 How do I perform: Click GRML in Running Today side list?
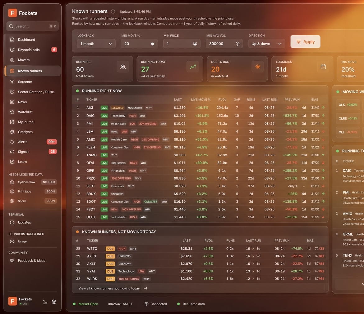pos(348,234)
